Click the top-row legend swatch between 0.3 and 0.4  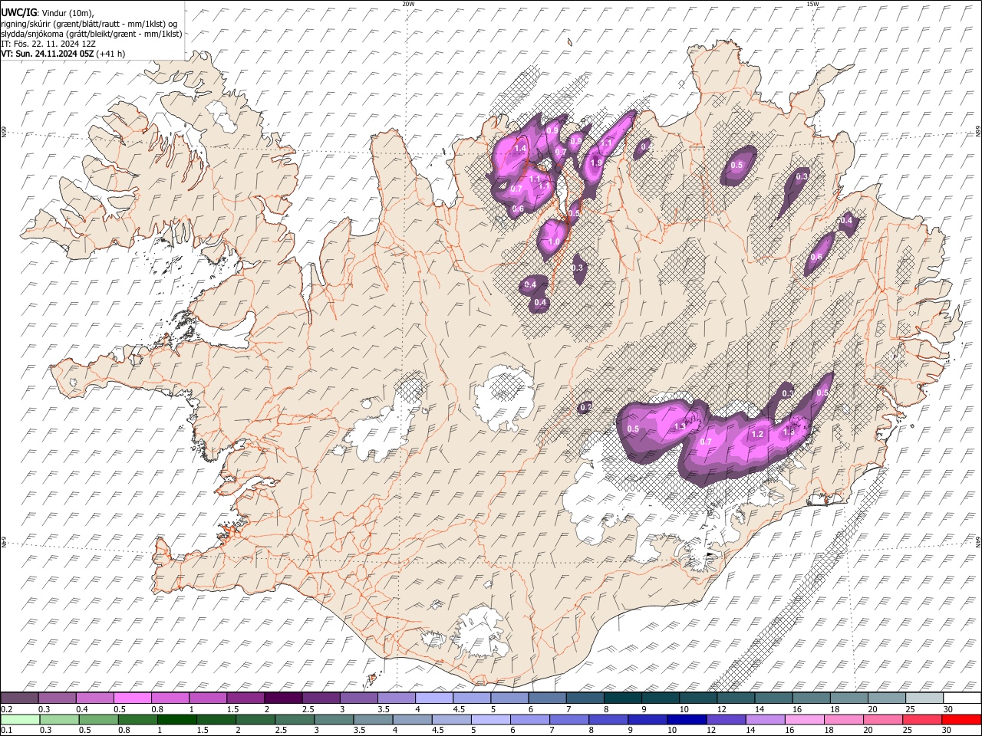(x=58, y=698)
